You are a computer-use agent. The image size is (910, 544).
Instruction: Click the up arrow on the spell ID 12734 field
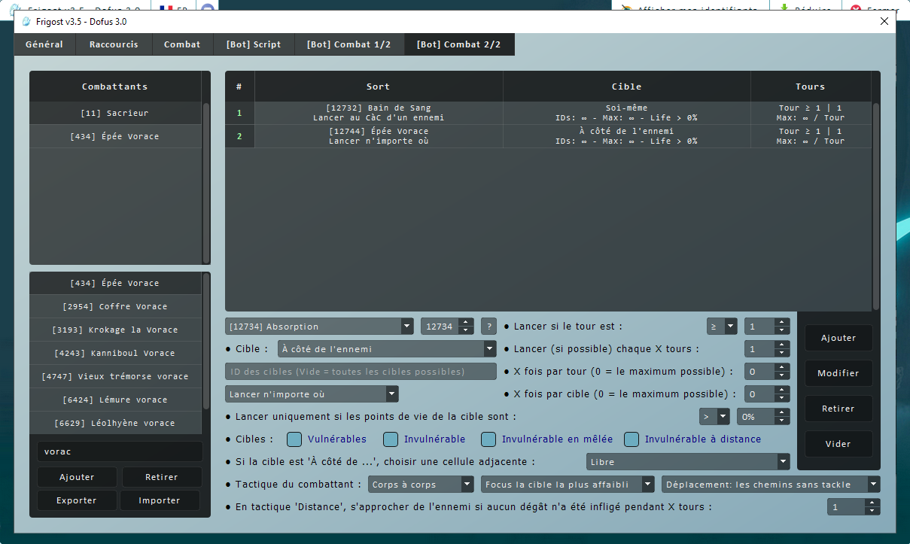pyautogui.click(x=465, y=323)
